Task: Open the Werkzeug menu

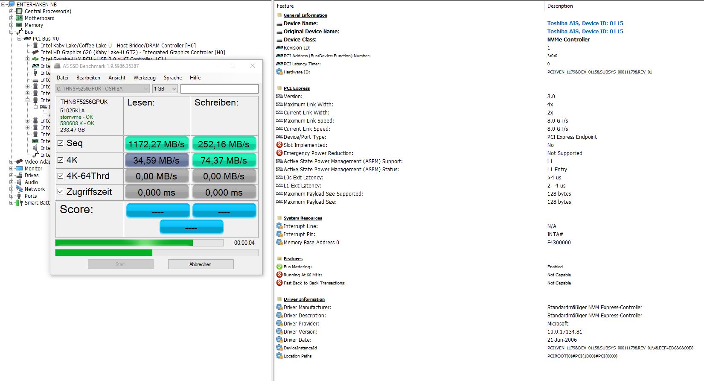Action: 145,77
